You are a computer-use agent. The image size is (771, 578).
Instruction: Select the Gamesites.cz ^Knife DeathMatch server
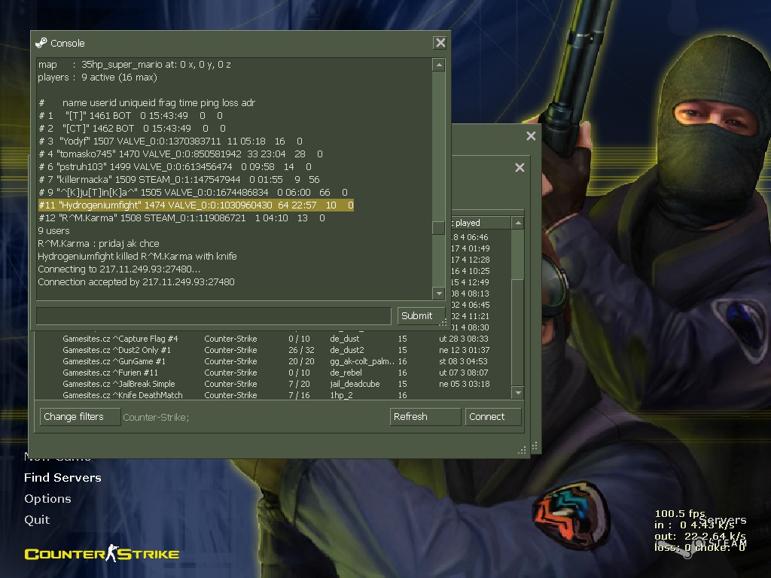click(273, 395)
